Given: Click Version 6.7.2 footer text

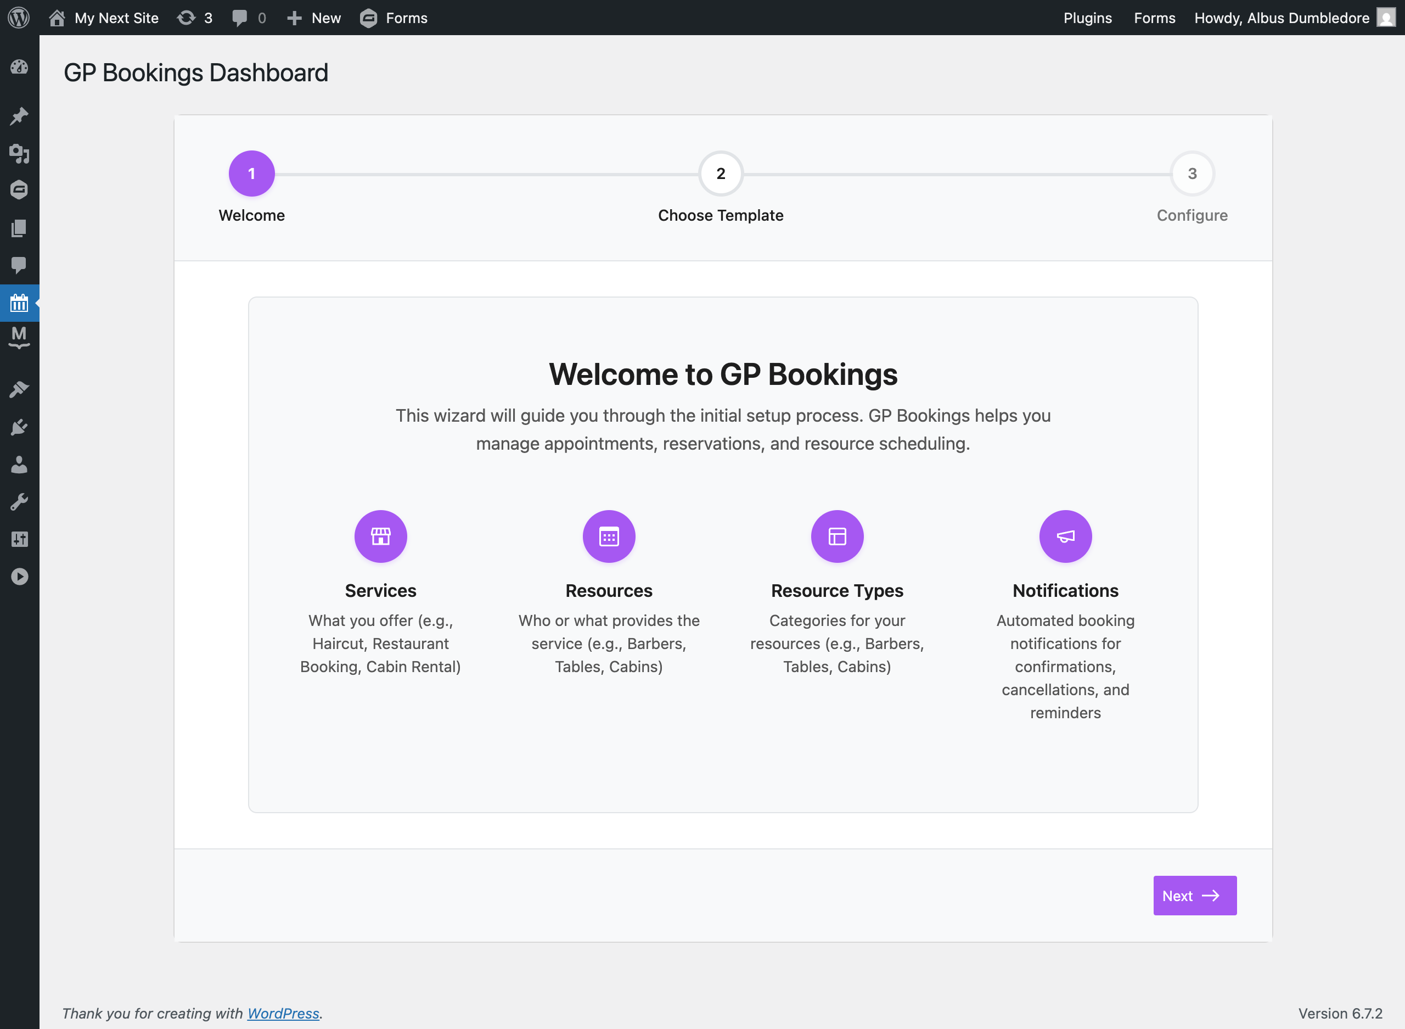Looking at the screenshot, I should [x=1340, y=1014].
